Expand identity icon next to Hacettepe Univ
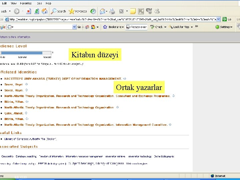240x180 pixels. point(125,79)
